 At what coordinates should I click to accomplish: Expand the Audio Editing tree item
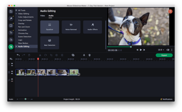[16, 47]
